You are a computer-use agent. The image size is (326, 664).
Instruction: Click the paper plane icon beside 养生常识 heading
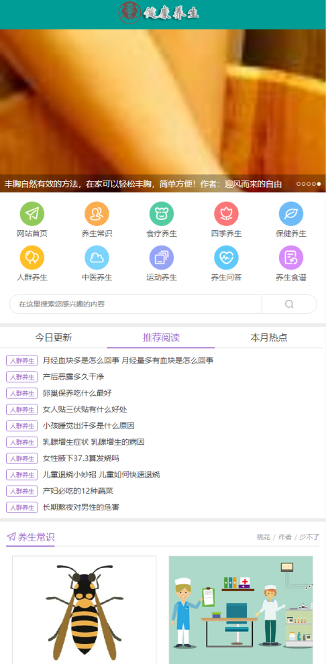point(11,537)
